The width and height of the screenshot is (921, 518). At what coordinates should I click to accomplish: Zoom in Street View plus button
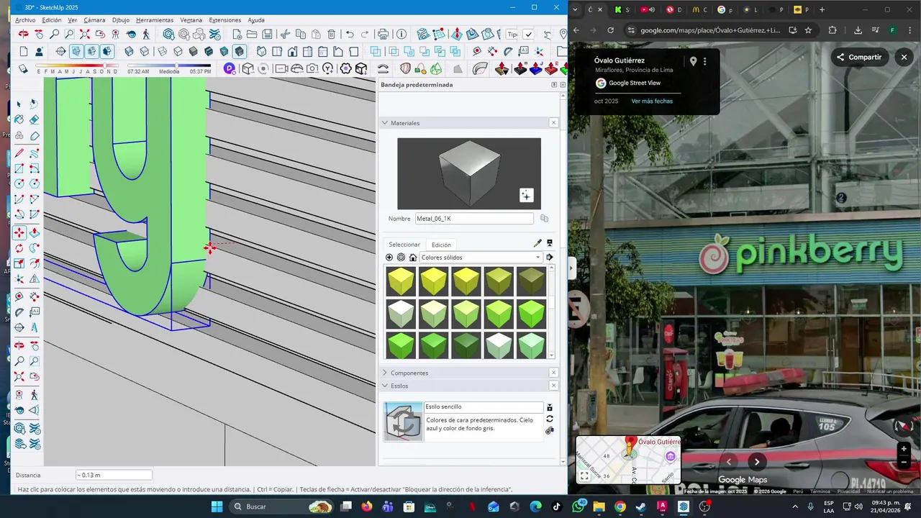click(904, 449)
